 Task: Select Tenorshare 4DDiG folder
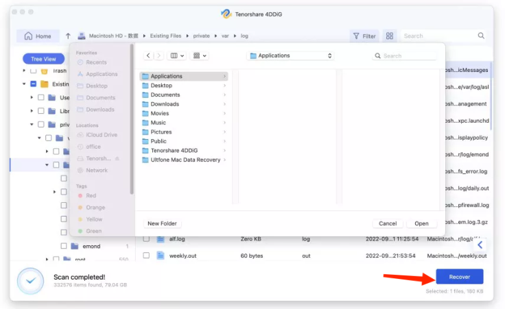[x=184, y=151]
